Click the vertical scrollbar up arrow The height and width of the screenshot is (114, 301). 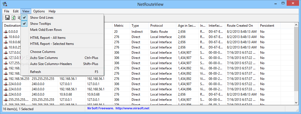(x=296, y=25)
